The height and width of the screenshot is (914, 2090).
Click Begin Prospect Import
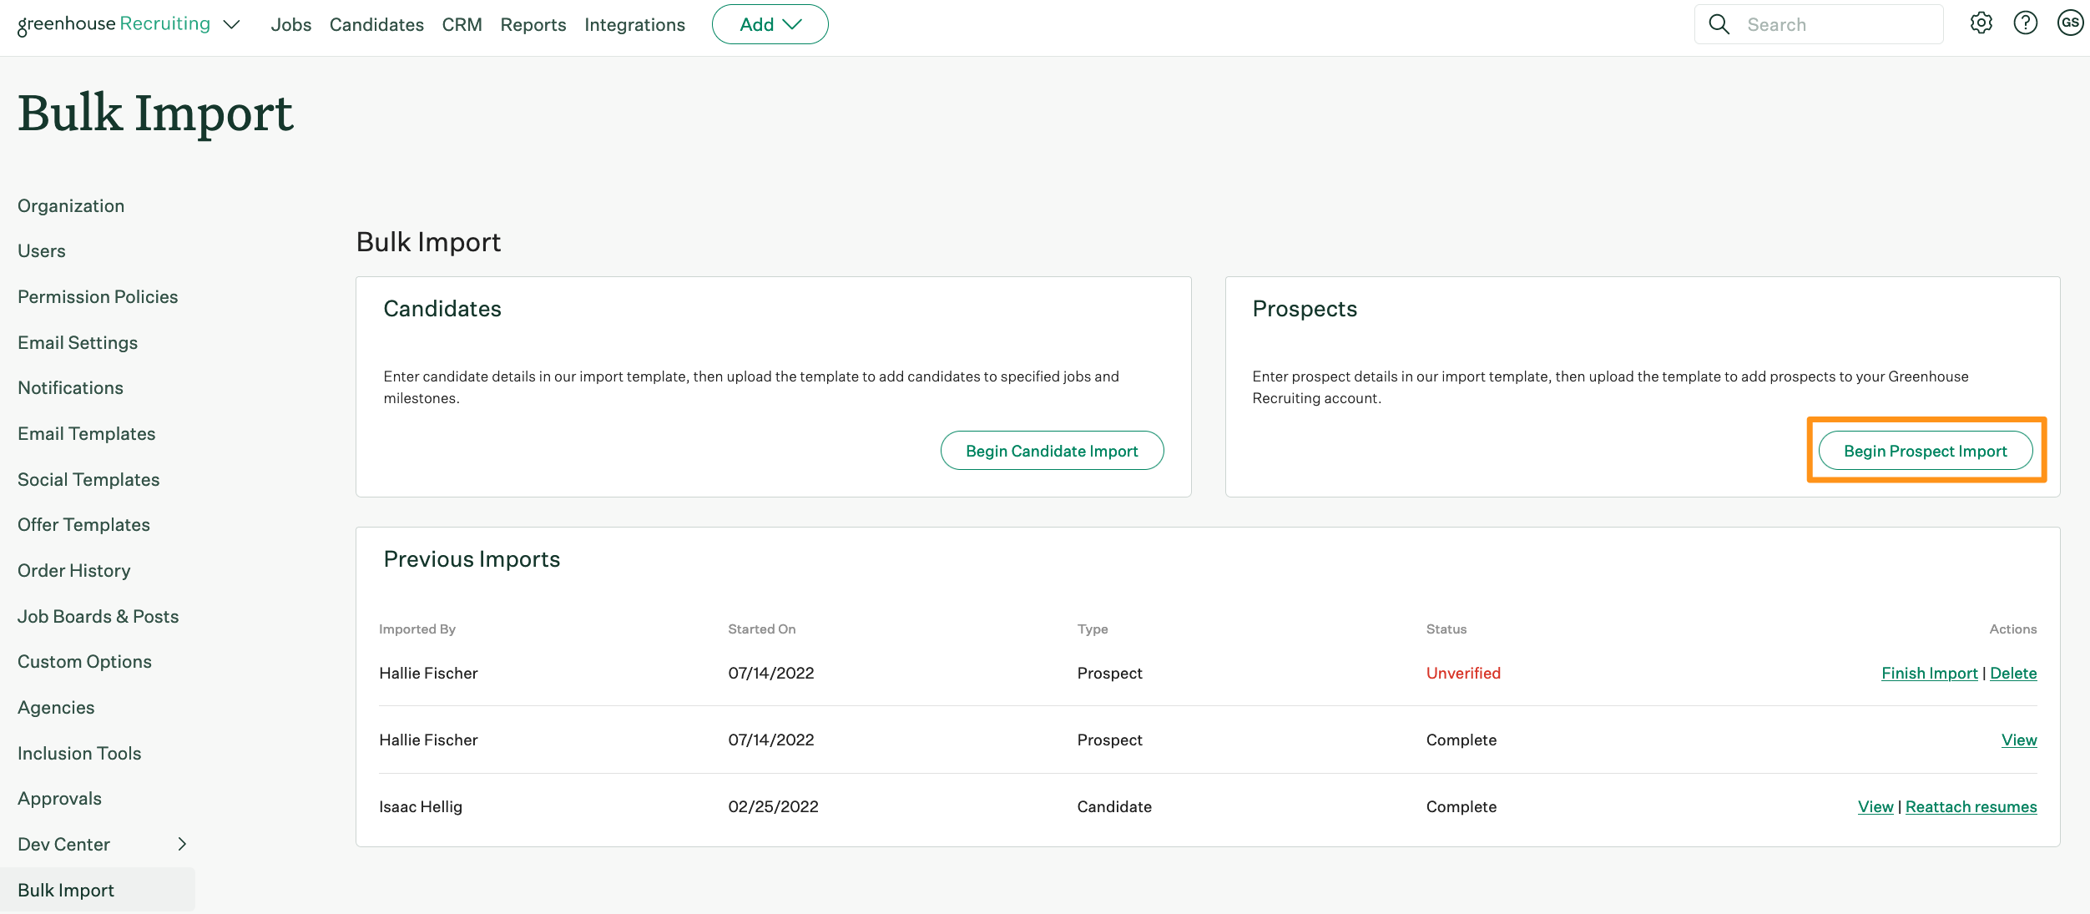[x=1926, y=450]
